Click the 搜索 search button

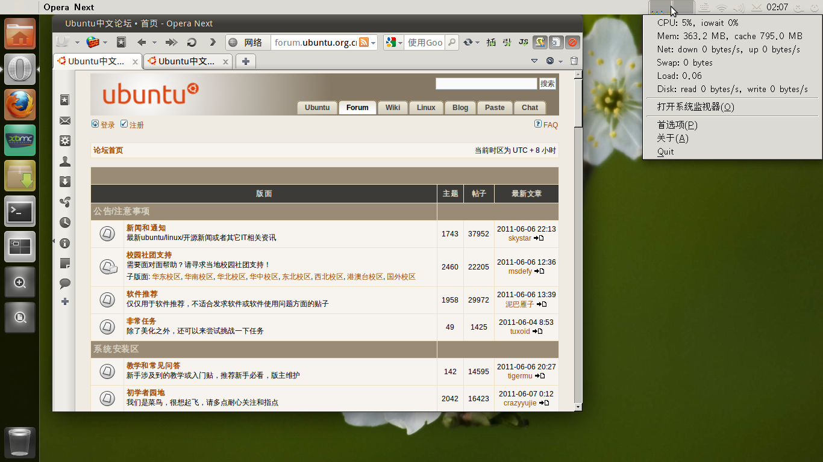(x=548, y=84)
